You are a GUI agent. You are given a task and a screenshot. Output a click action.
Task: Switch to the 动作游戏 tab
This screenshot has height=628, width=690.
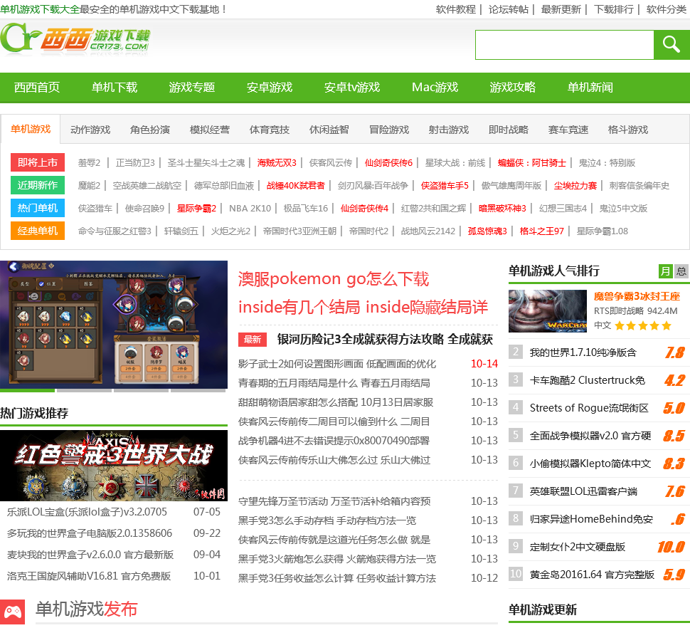(90, 130)
